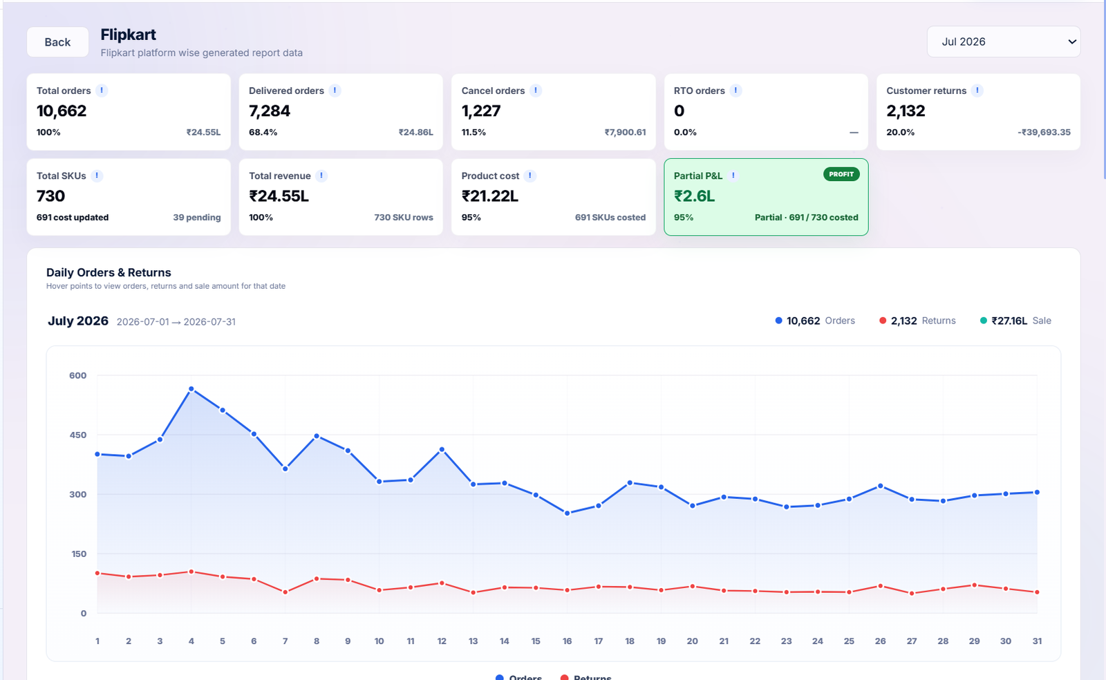Click the red Returns legend dot
Screen dimensions: 1106x680
[883, 321]
